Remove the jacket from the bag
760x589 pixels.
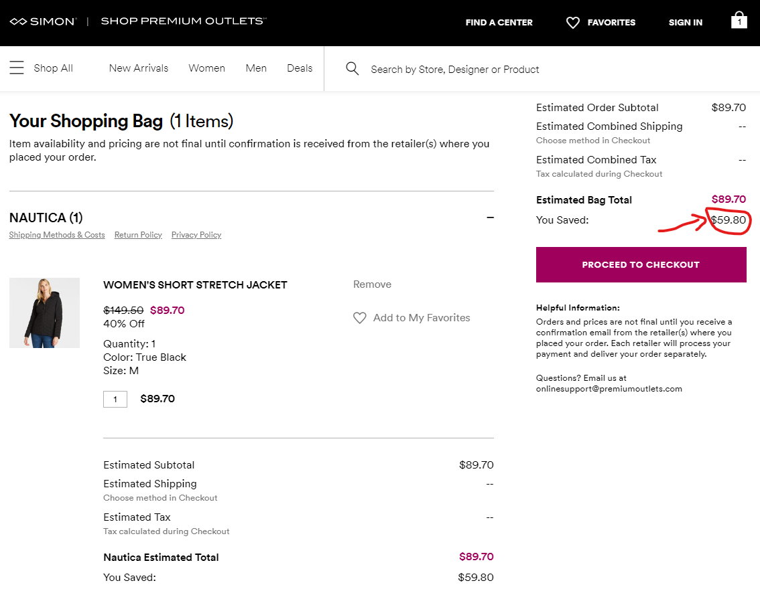coord(372,284)
